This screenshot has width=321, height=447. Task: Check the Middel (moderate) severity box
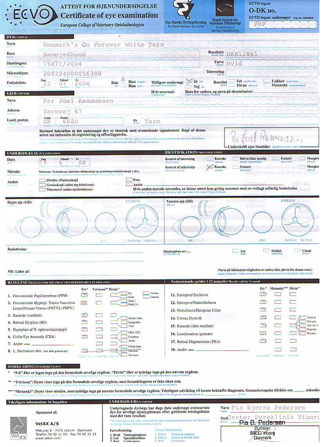point(266,251)
